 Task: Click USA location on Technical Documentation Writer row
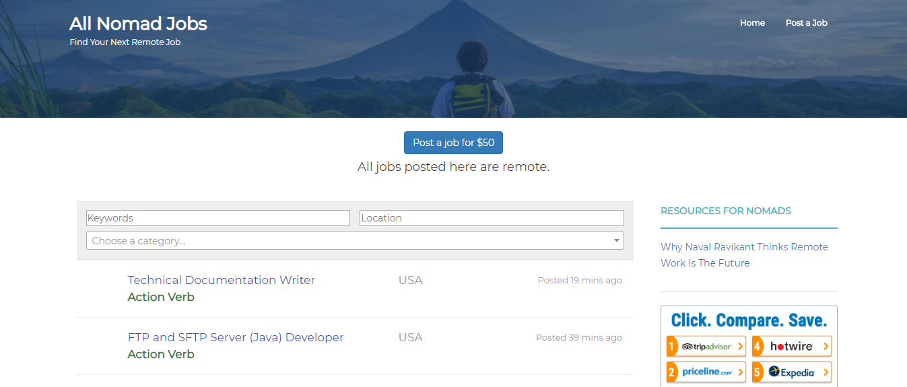tap(411, 280)
